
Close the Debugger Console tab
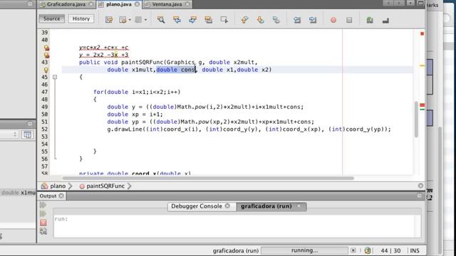[x=227, y=206]
